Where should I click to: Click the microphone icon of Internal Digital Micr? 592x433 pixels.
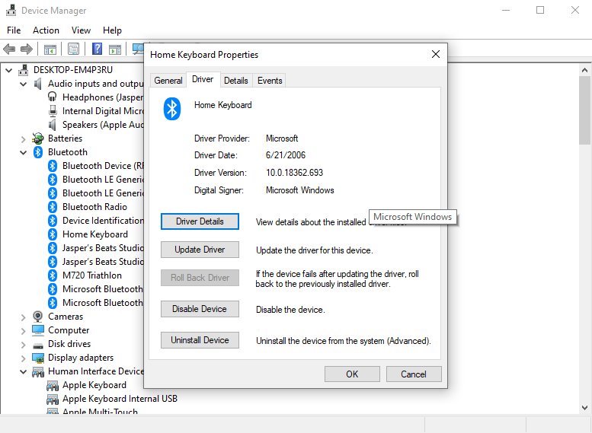pos(53,111)
